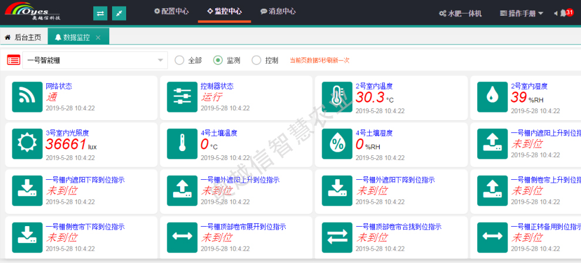Select the 监测 radio button
Image resolution: width=581 pixels, height=263 pixels.
(218, 60)
